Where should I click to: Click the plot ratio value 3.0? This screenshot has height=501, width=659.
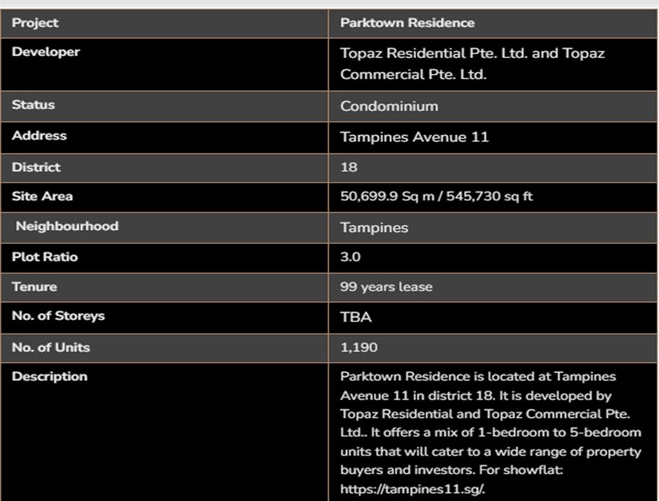click(350, 256)
